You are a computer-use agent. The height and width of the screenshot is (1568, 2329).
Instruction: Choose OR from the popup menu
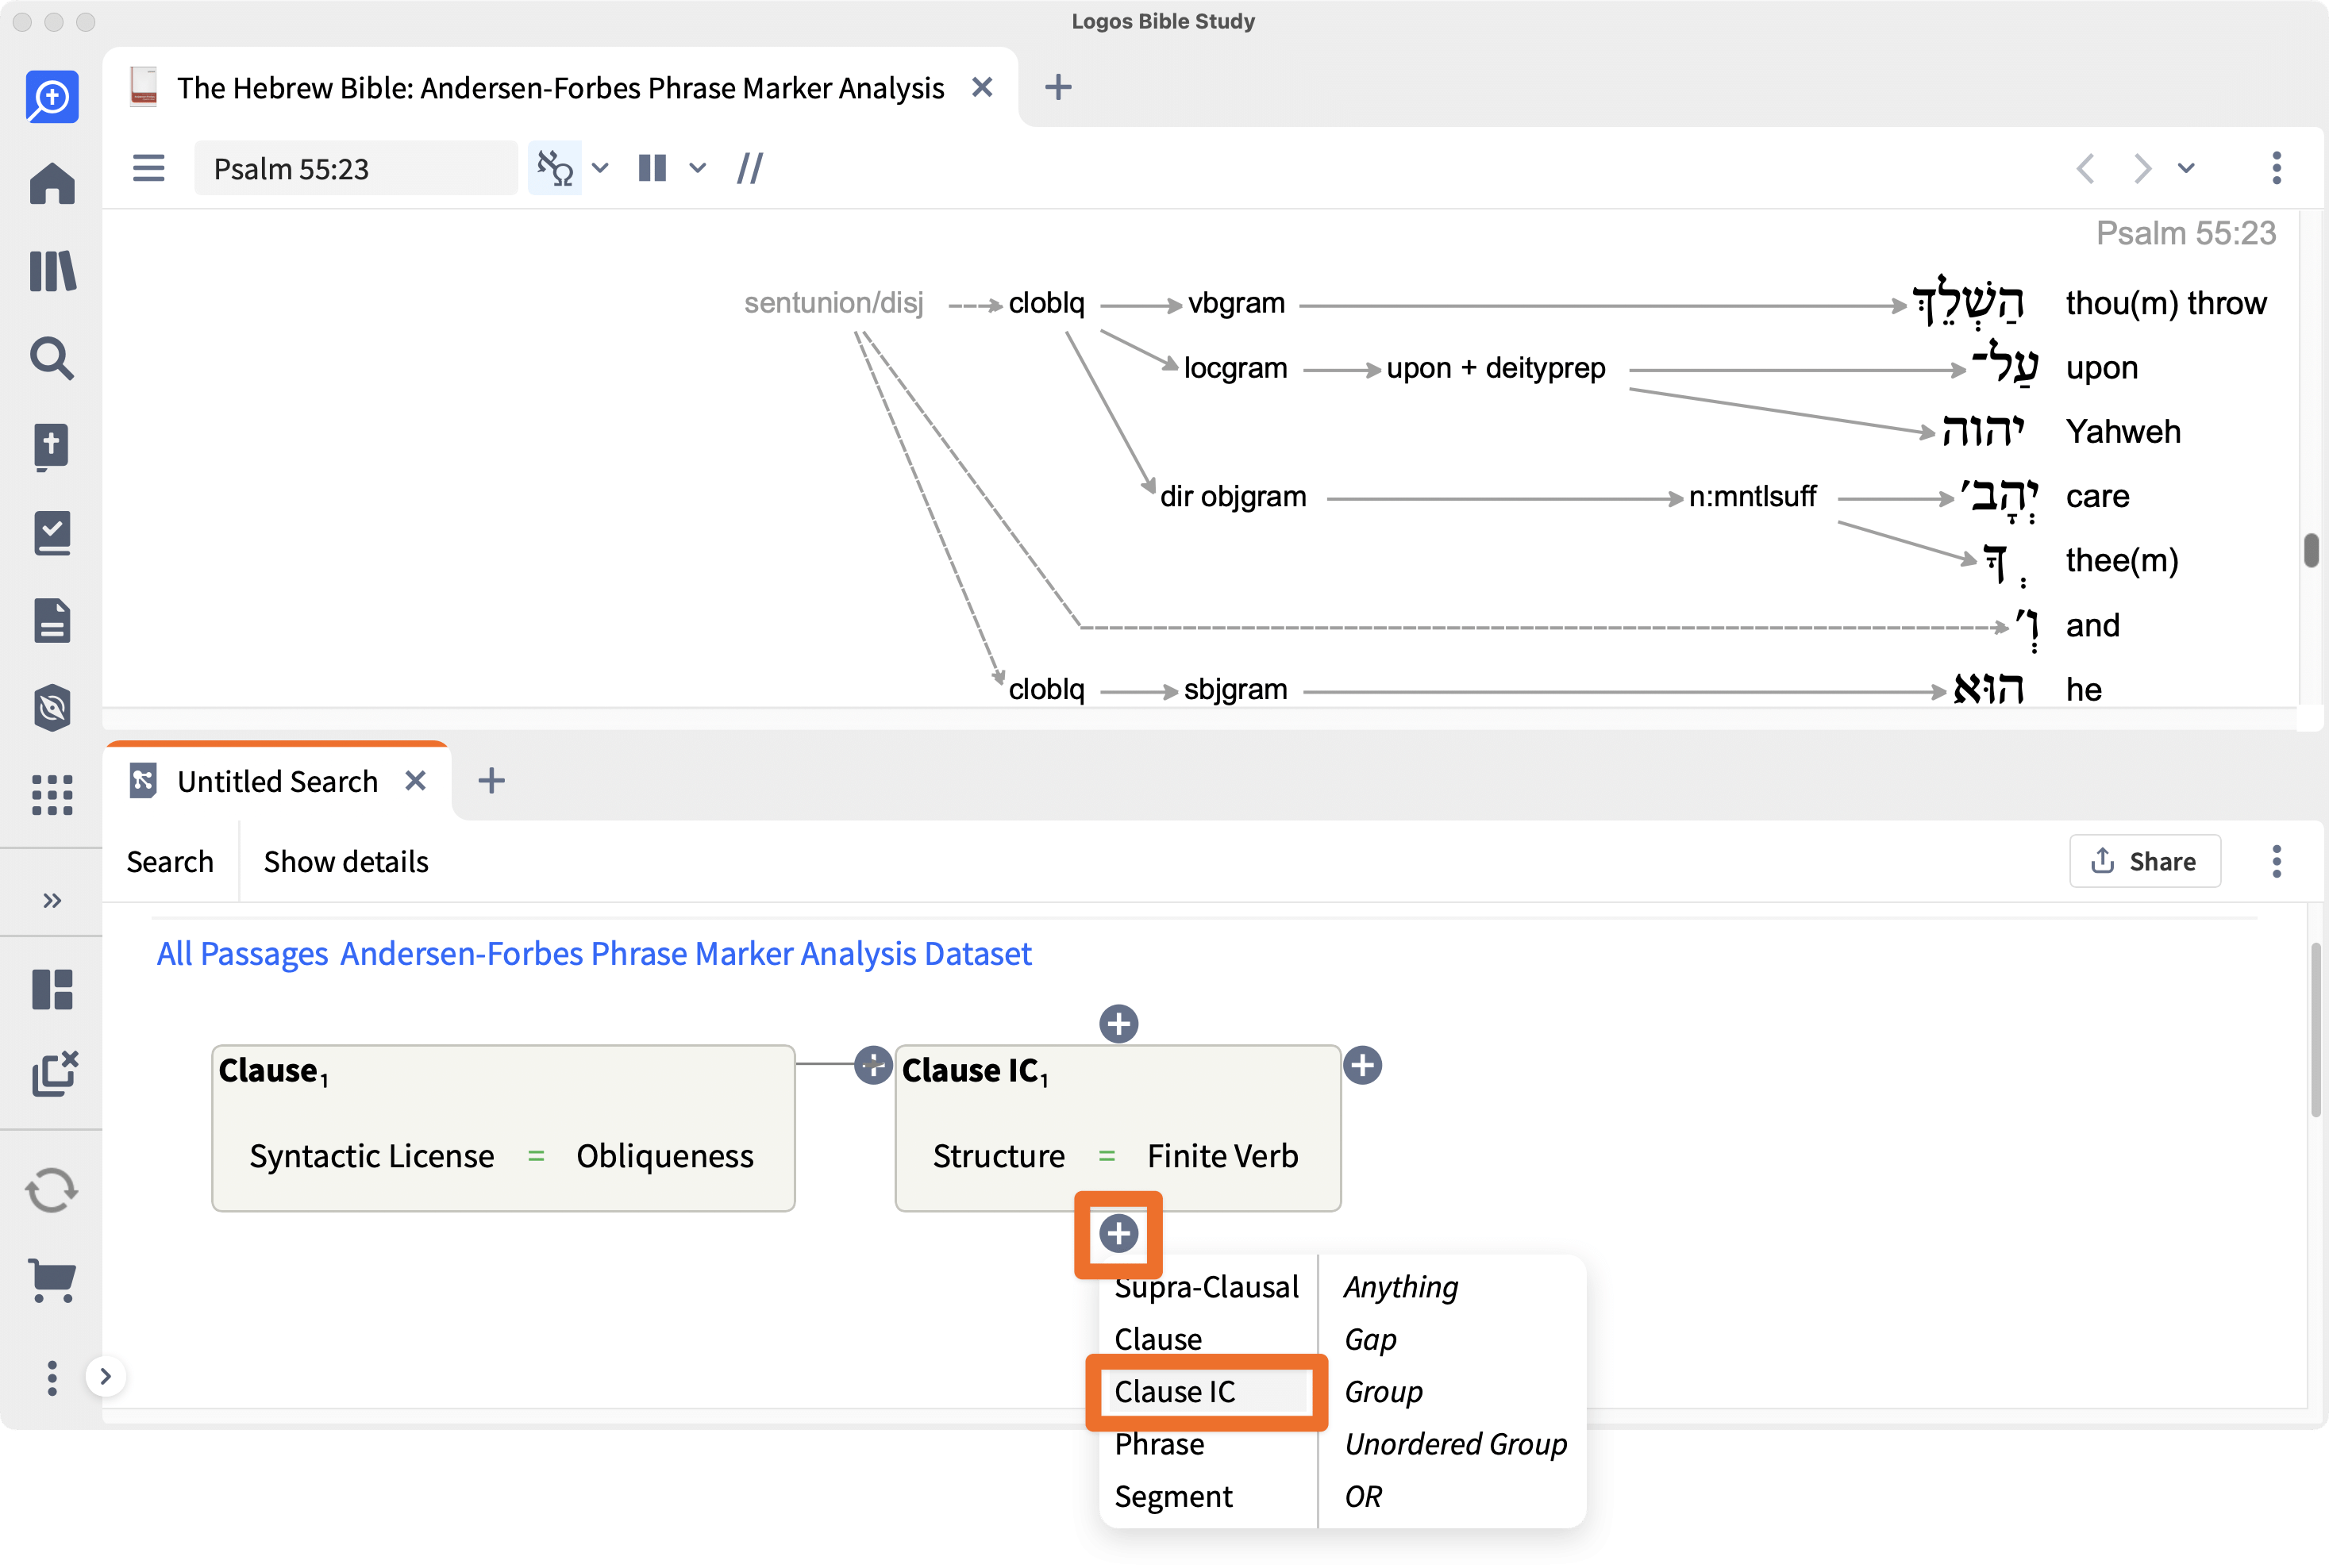point(1363,1497)
